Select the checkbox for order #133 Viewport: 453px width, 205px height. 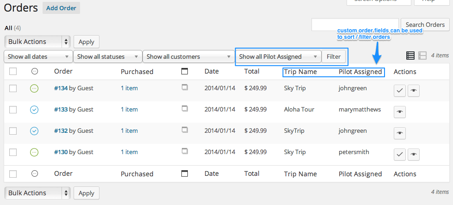(12, 110)
